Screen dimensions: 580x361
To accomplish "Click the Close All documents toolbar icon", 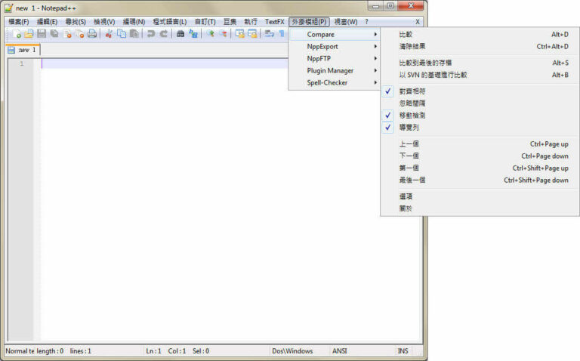I will (x=79, y=34).
